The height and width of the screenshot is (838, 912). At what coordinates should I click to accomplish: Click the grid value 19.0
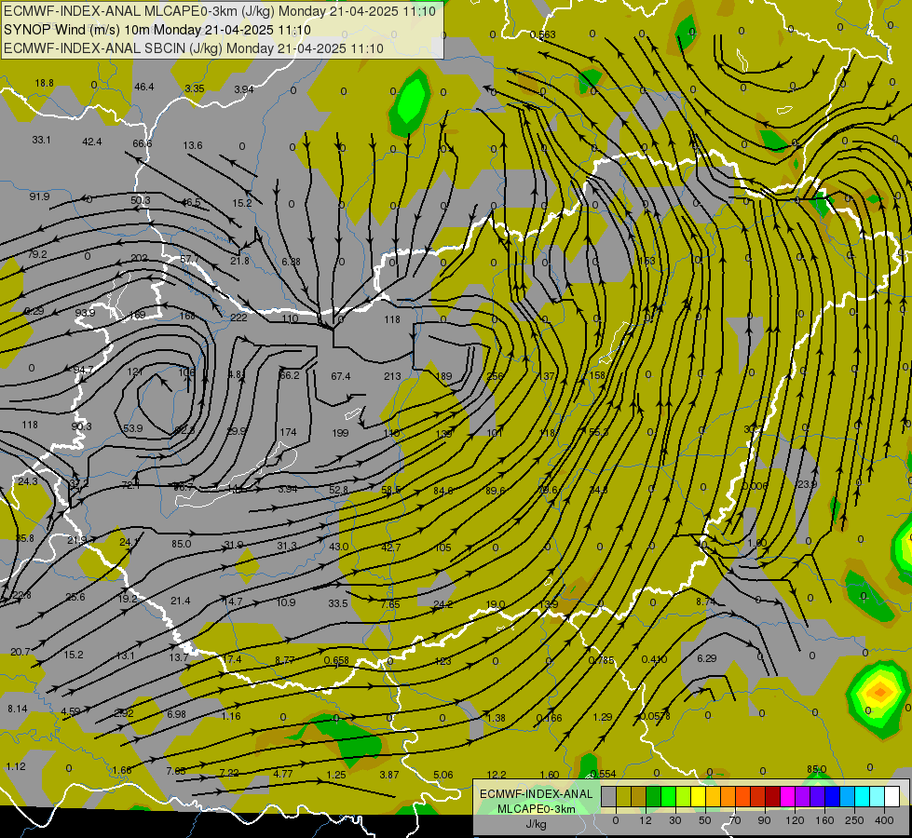point(495,605)
